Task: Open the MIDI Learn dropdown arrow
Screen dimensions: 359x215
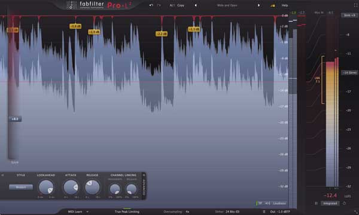Action: [87, 212]
